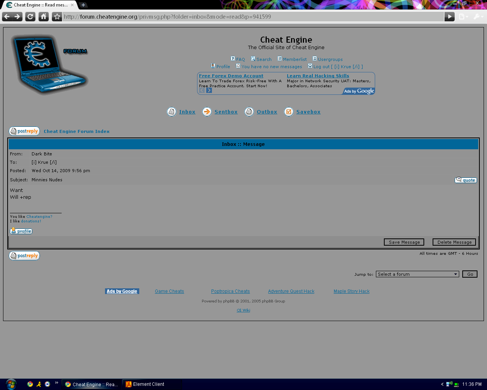Go forward with the browser forward arrow

[x=18, y=17]
